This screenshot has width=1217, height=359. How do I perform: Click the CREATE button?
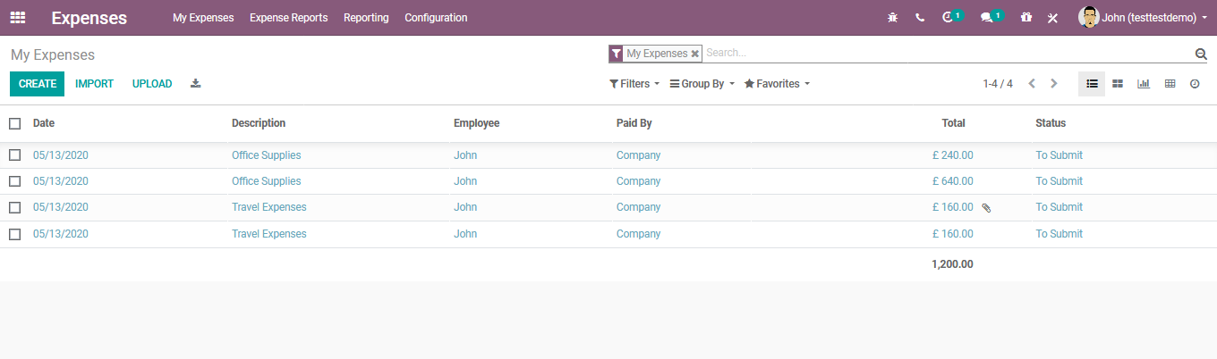(38, 84)
